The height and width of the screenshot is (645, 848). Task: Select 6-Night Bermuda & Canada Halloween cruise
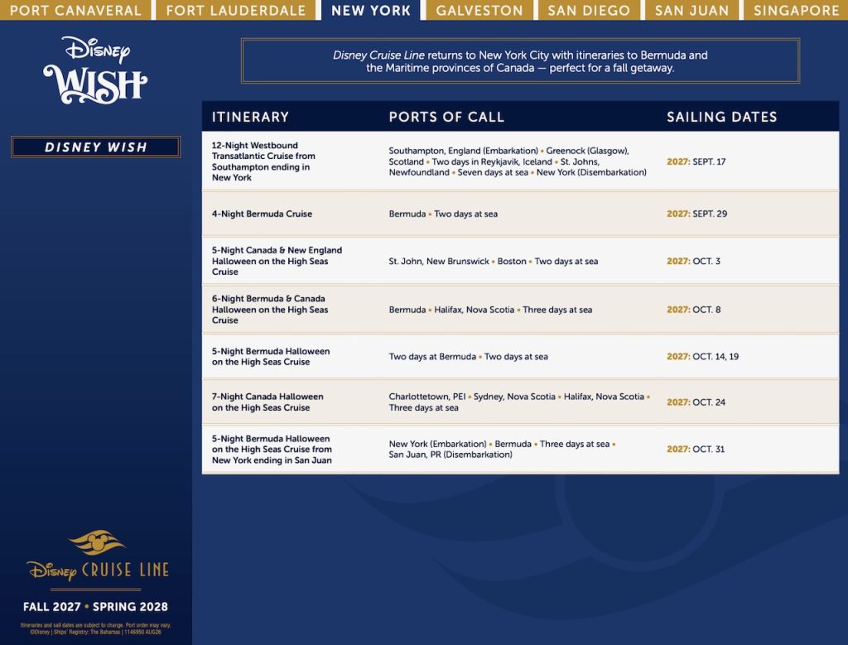click(x=270, y=310)
